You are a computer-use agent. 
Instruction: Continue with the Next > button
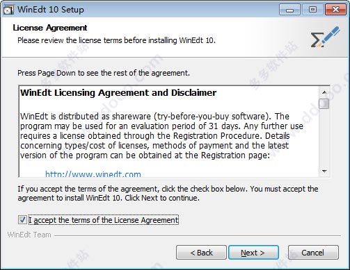pos(253,253)
